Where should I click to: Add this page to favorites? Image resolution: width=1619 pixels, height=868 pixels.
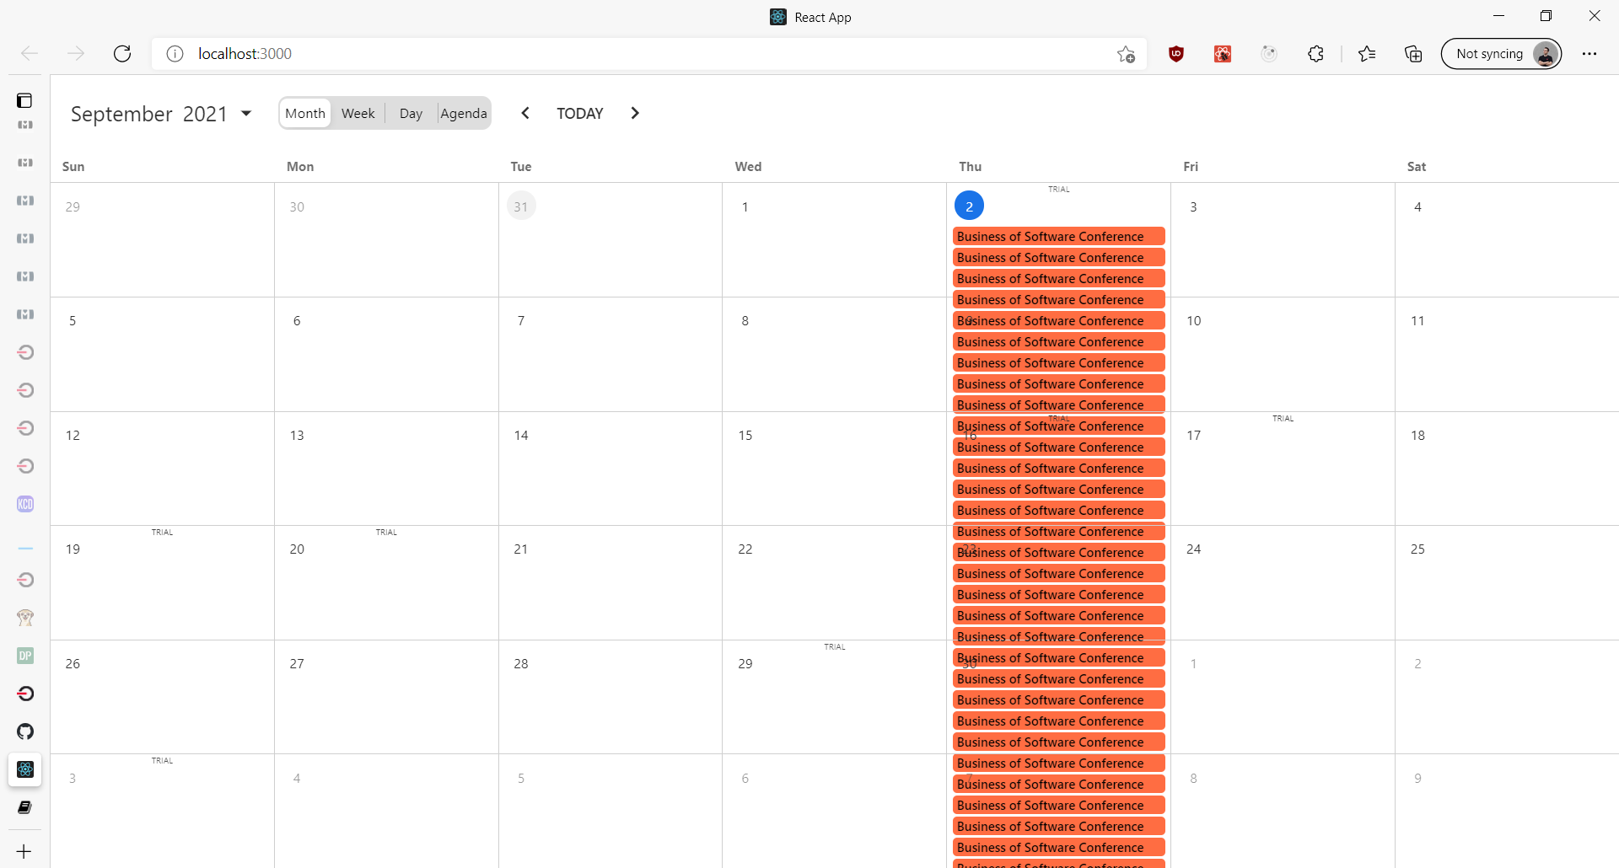(x=1126, y=54)
